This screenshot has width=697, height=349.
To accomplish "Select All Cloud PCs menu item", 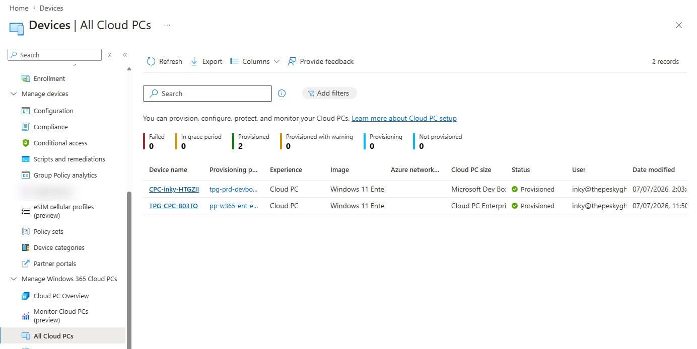I will [62, 336].
